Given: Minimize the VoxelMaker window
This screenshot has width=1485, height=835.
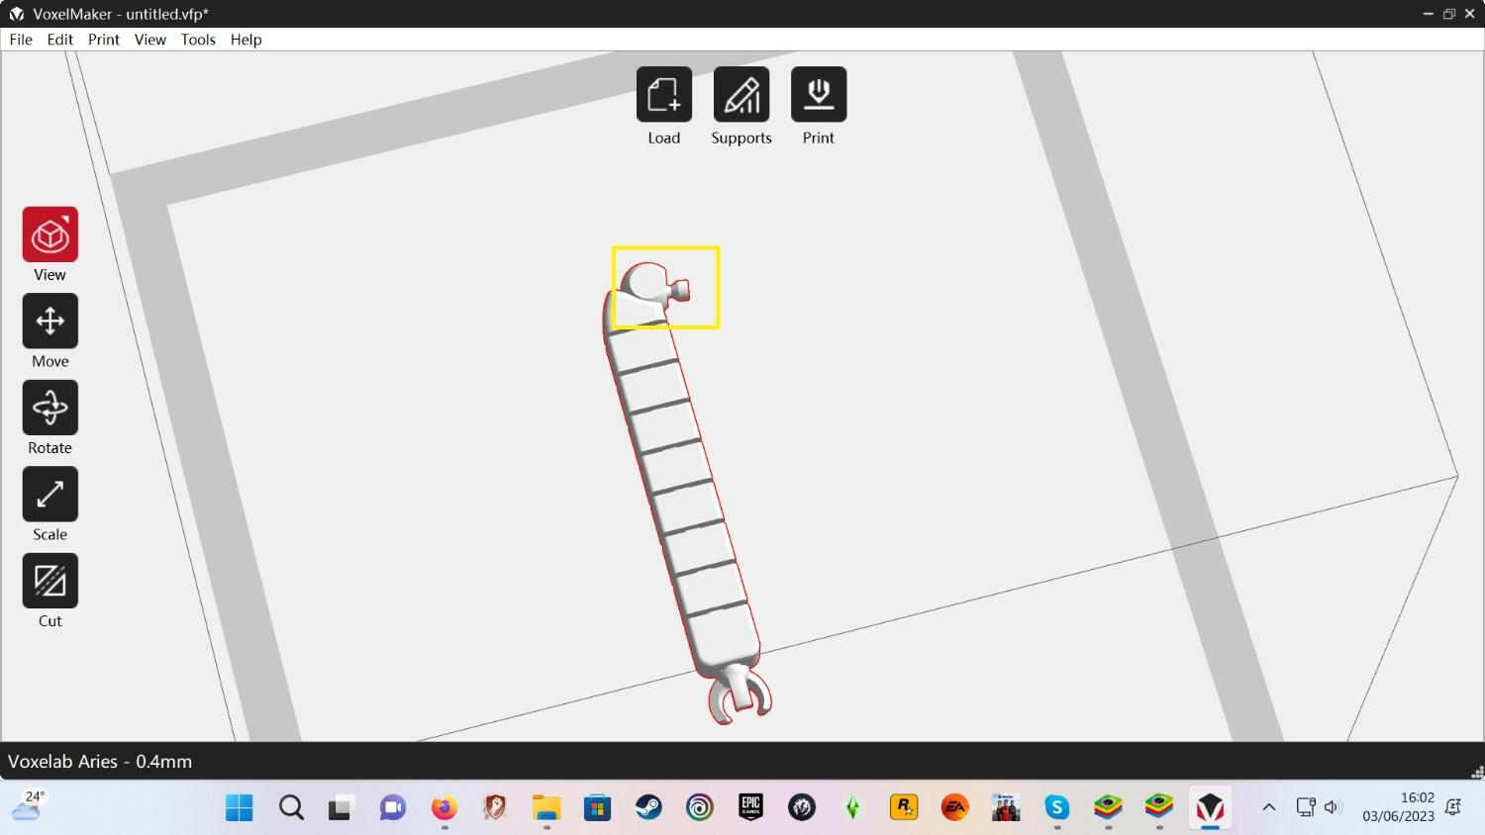Looking at the screenshot, I should tap(1428, 14).
